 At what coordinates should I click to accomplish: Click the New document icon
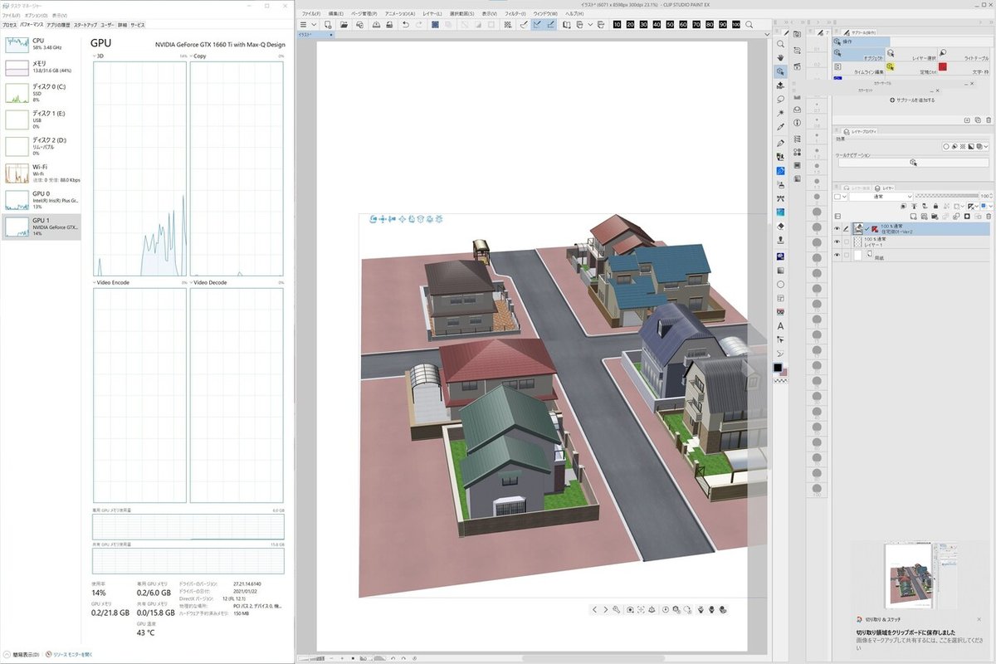click(329, 25)
